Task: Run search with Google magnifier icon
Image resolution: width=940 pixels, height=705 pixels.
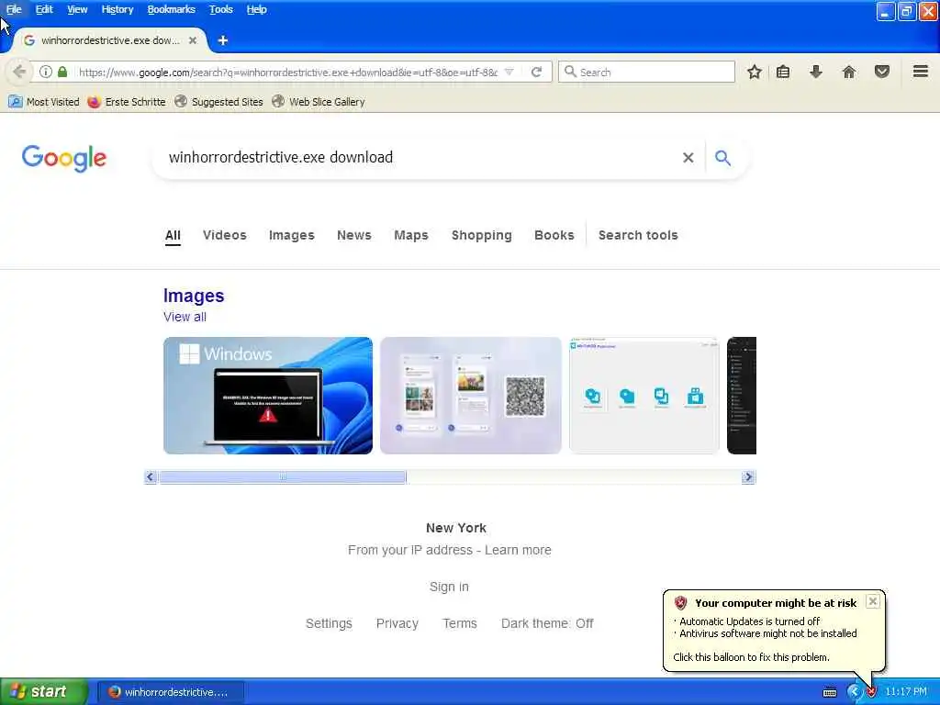Action: tap(723, 158)
